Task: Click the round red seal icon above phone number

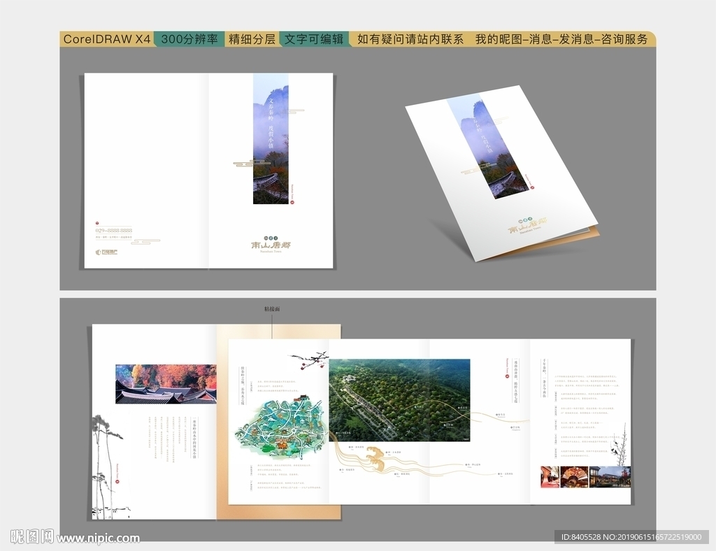Action: click(96, 222)
